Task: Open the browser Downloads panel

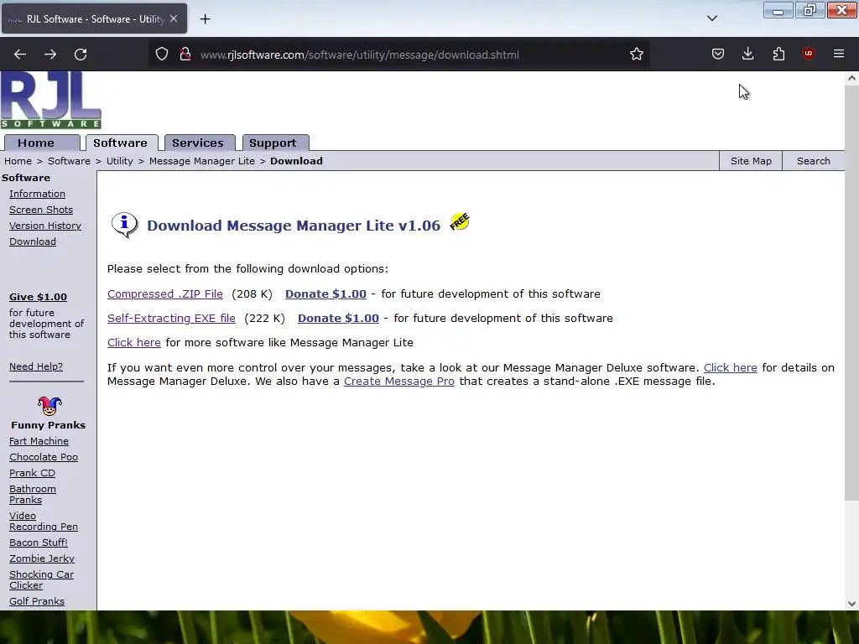Action: 747,55
